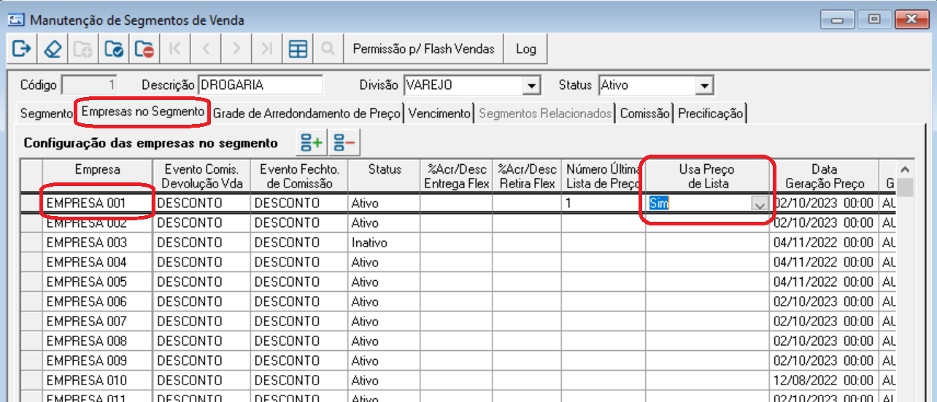Switch to the Segmento tab
Image resolution: width=937 pixels, height=402 pixels.
pyautogui.click(x=45, y=114)
